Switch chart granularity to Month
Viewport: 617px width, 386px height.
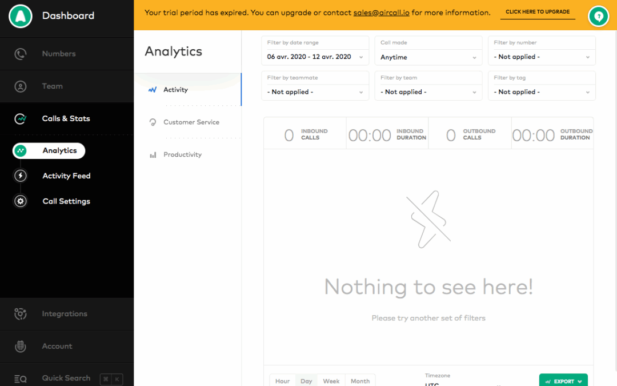pos(360,381)
